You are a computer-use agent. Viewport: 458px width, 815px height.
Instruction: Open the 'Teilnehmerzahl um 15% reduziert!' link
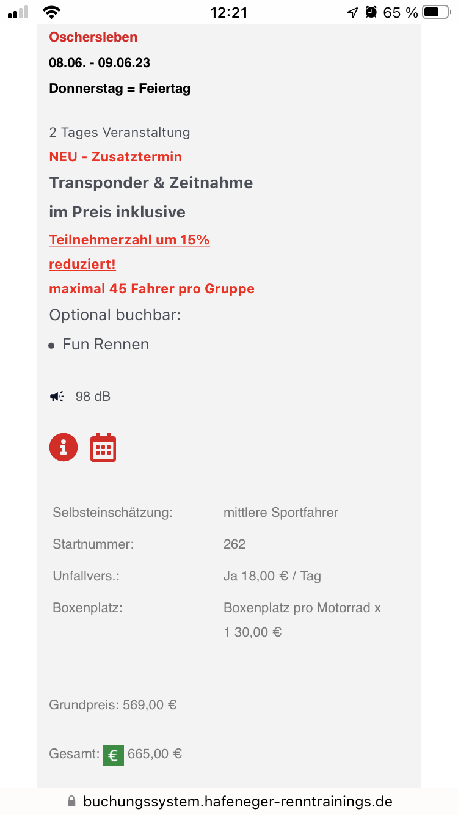[x=129, y=252]
